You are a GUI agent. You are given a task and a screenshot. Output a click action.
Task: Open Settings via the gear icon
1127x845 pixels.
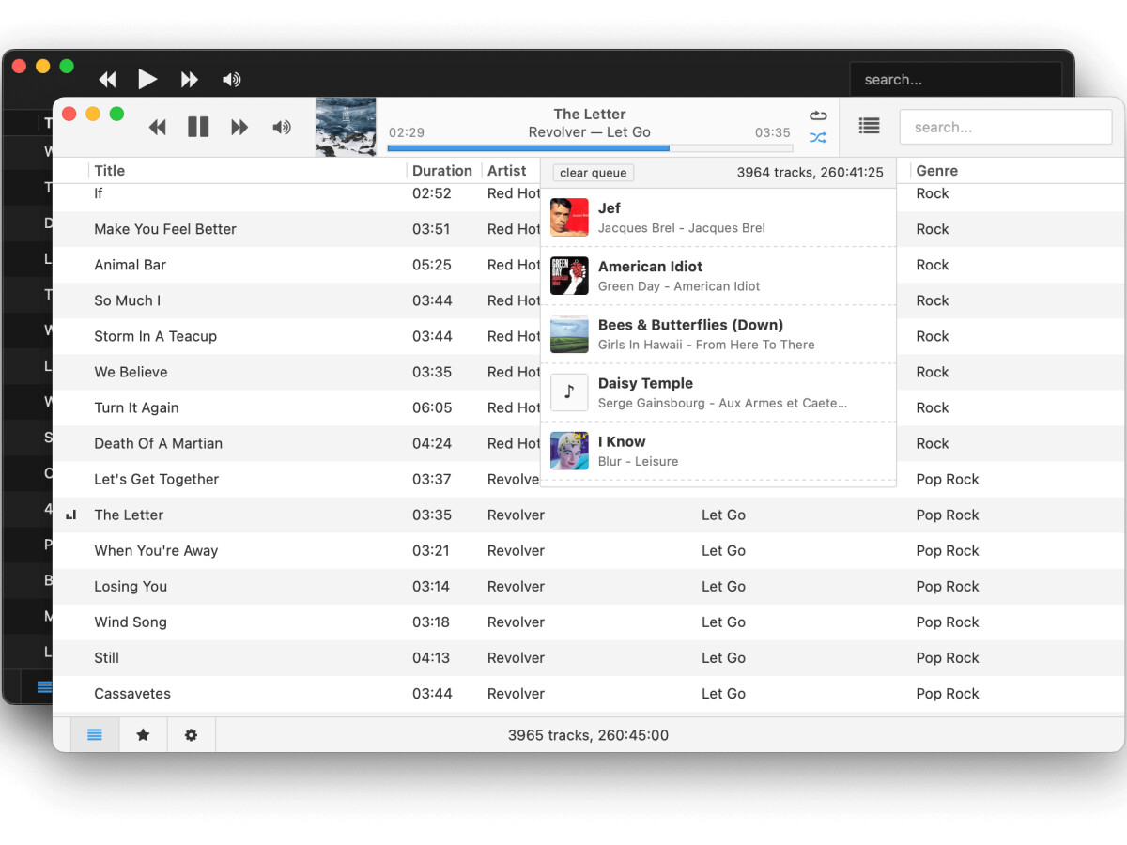click(192, 735)
